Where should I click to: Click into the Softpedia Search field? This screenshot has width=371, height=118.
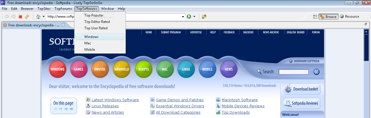pos(294,72)
